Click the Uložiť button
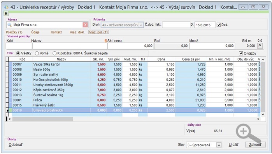This screenshot has width=272, height=154. coord(233,145)
